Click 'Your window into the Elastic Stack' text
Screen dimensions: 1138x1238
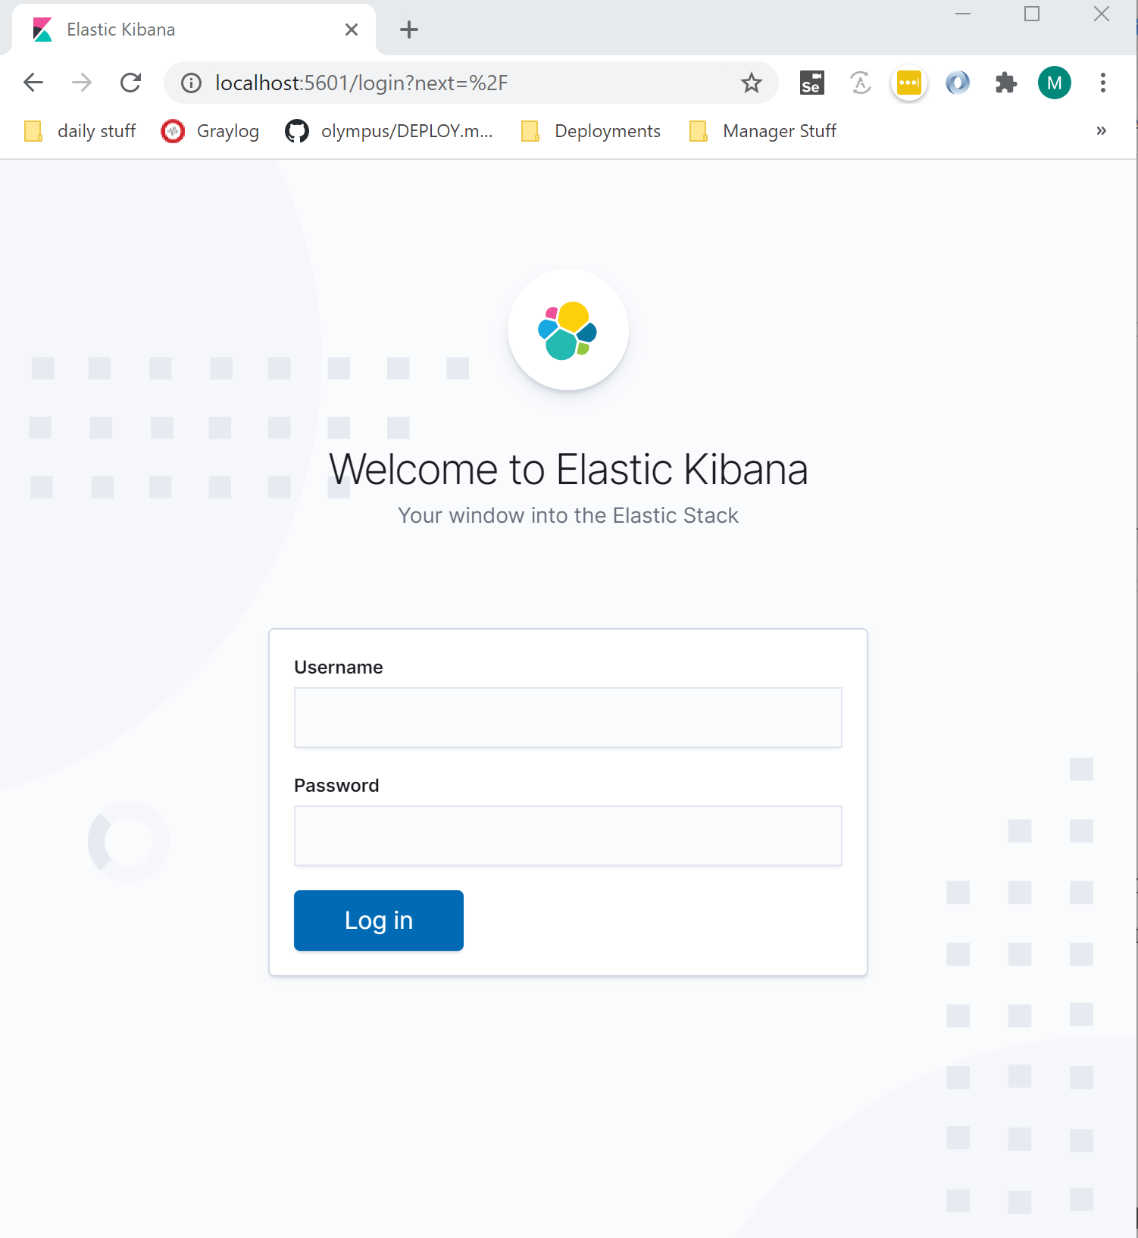coord(568,515)
